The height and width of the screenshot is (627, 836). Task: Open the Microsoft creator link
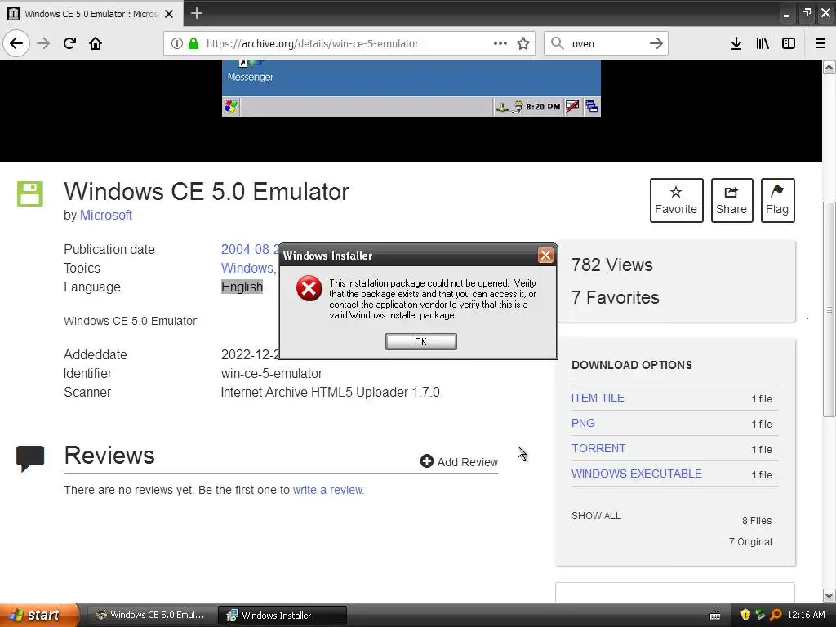[106, 216]
